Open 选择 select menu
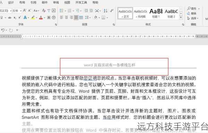Image resolution: width=208 pixels, height=133 pixels. pos(193,18)
